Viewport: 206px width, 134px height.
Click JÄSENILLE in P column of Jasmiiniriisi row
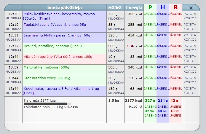150,35
